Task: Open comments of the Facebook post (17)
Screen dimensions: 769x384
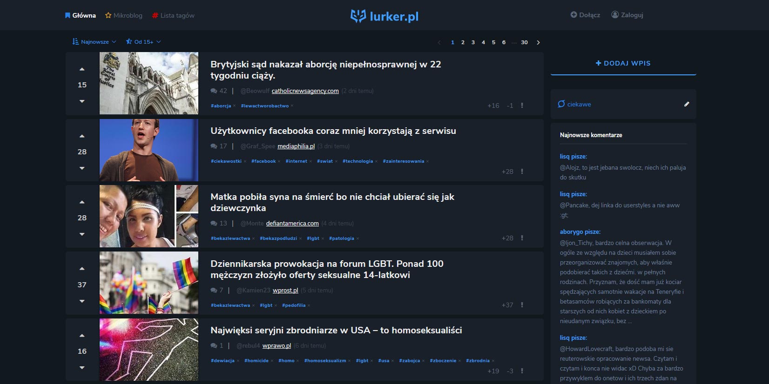Action: (219, 146)
